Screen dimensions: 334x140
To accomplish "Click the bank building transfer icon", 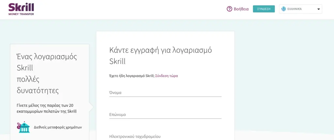I will 24,128.
